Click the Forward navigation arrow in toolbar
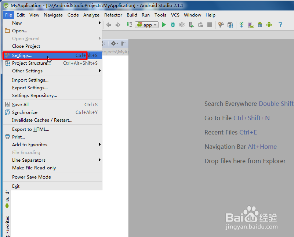The width and height of the screenshot is (294, 237). 118,25
